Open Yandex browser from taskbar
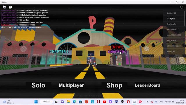Viewport: 186px width, 105px height. (x=86, y=102)
